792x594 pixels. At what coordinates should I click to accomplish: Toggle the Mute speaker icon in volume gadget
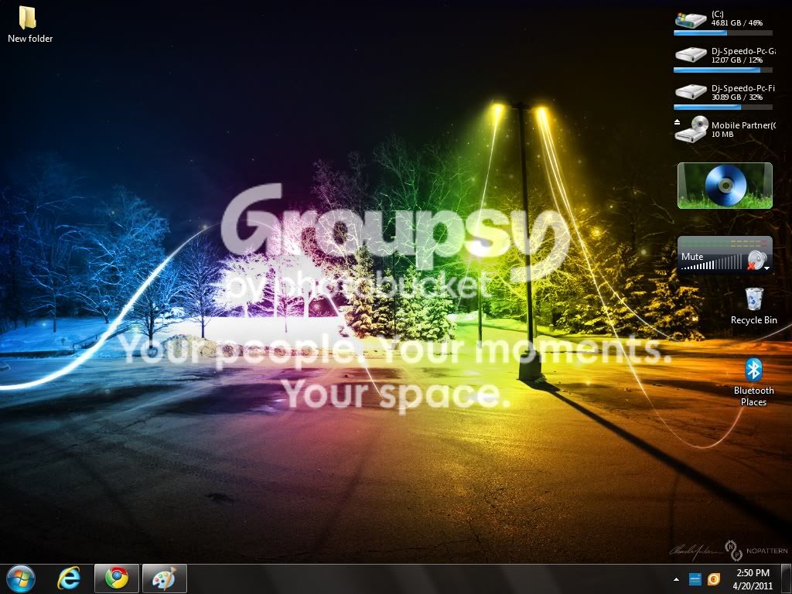coord(756,260)
